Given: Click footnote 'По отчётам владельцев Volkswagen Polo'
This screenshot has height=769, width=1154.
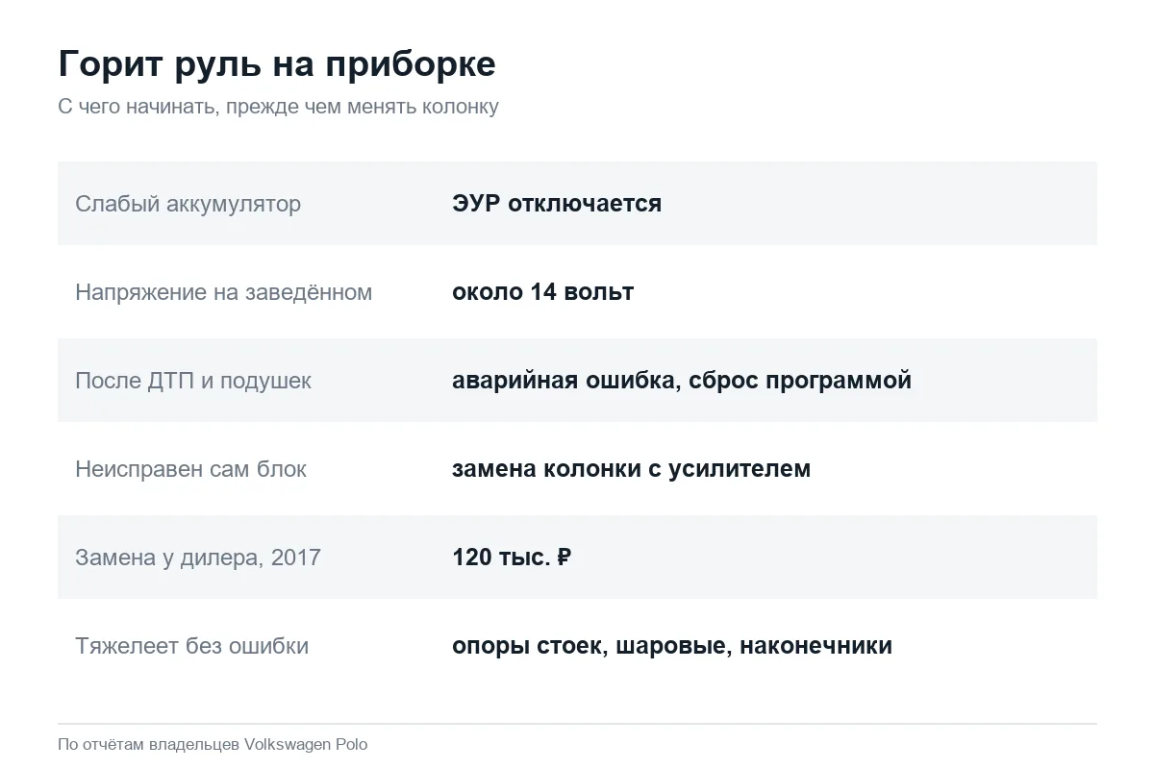Looking at the screenshot, I should click(x=213, y=745).
